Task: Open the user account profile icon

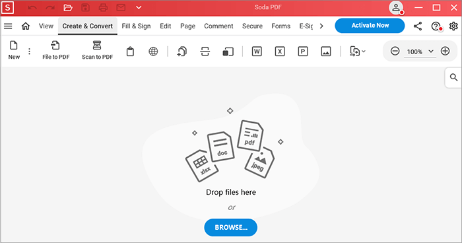Action: (x=396, y=8)
